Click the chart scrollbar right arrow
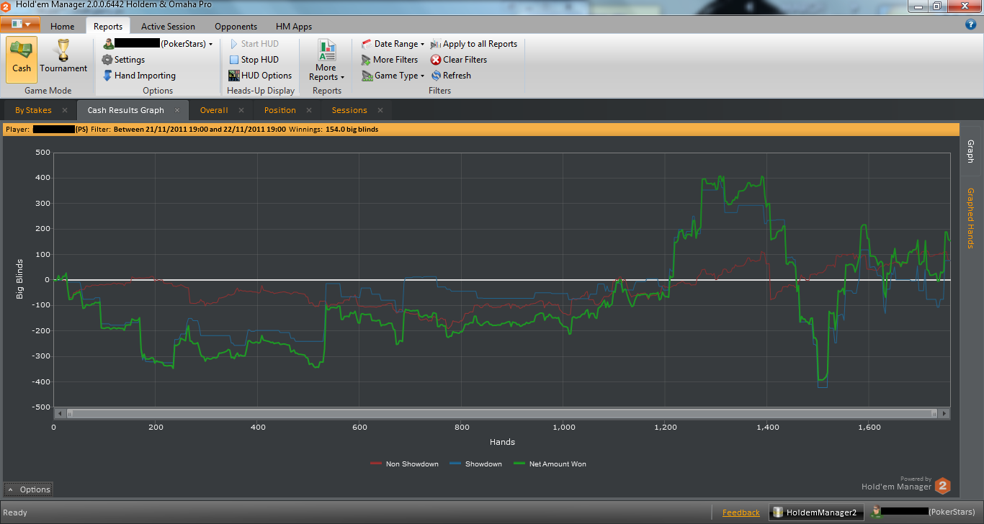Screen dimensions: 984x524 [x=944, y=414]
